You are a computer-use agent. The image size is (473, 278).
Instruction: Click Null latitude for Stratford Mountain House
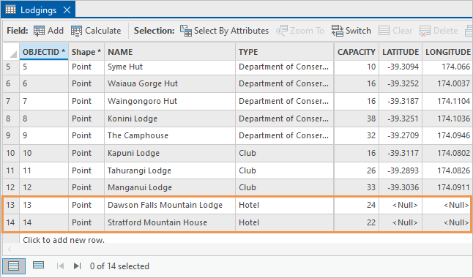pyautogui.click(x=401, y=222)
